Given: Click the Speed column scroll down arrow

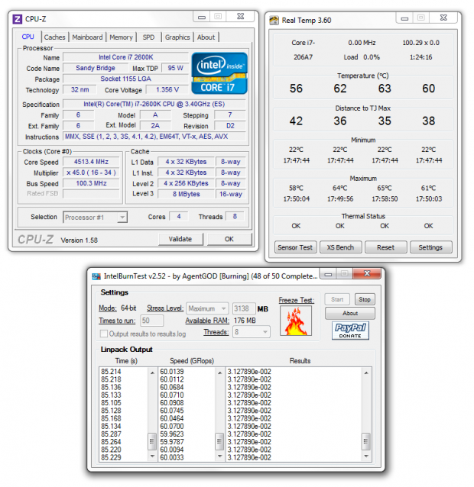Looking at the screenshot, I should click(219, 456).
